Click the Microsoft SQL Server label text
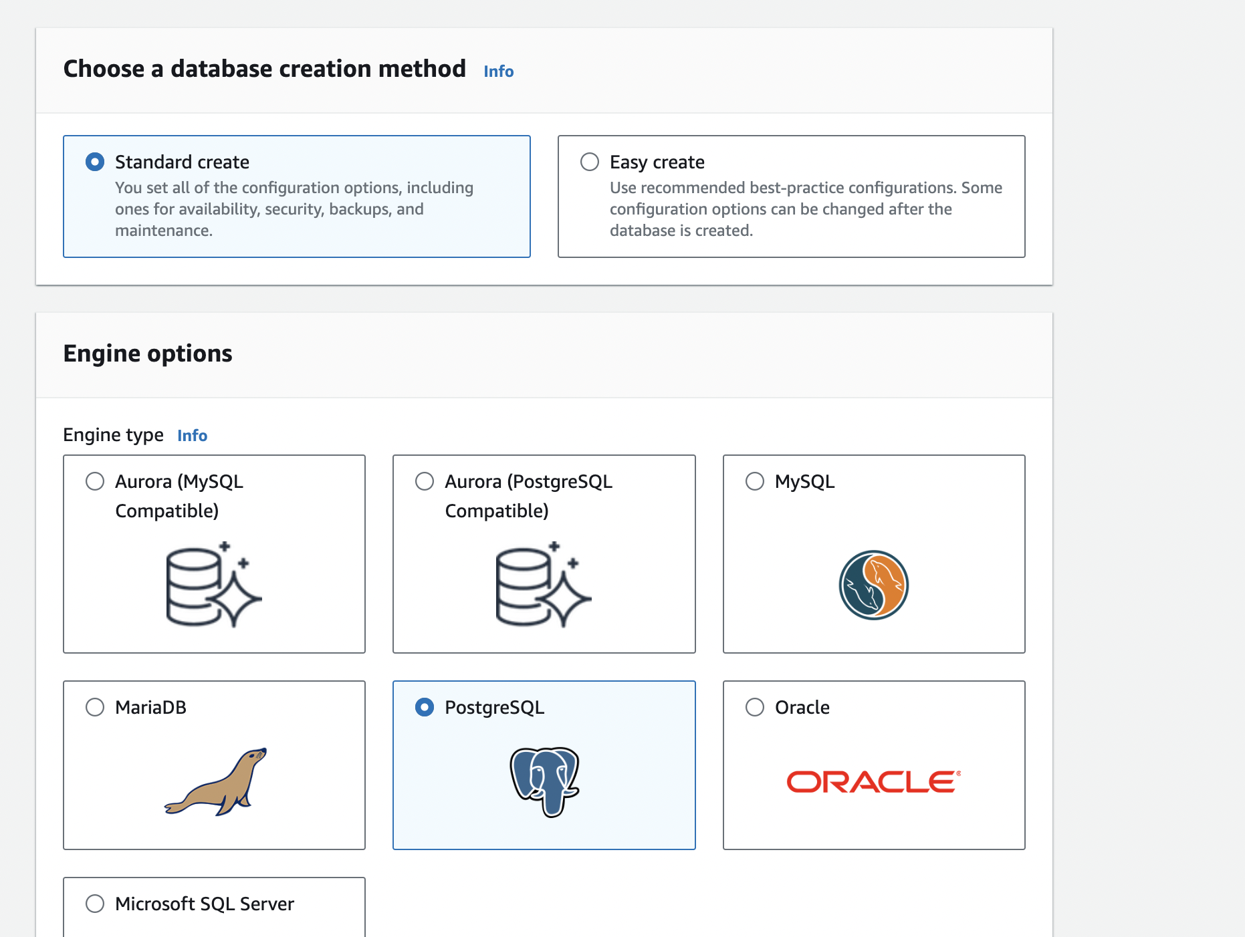Image resolution: width=1245 pixels, height=937 pixels. pyautogui.click(x=205, y=904)
